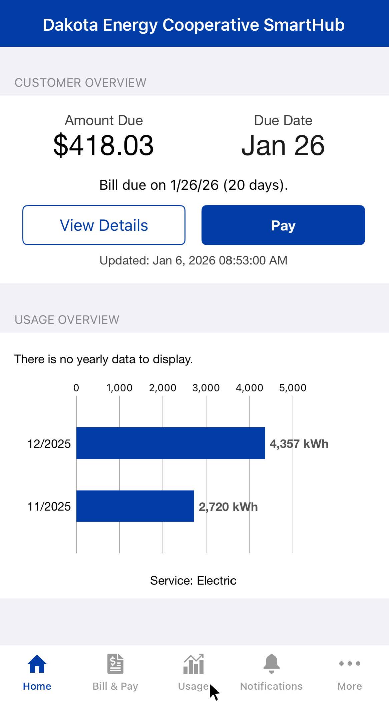Select the More tab label

[x=350, y=686]
